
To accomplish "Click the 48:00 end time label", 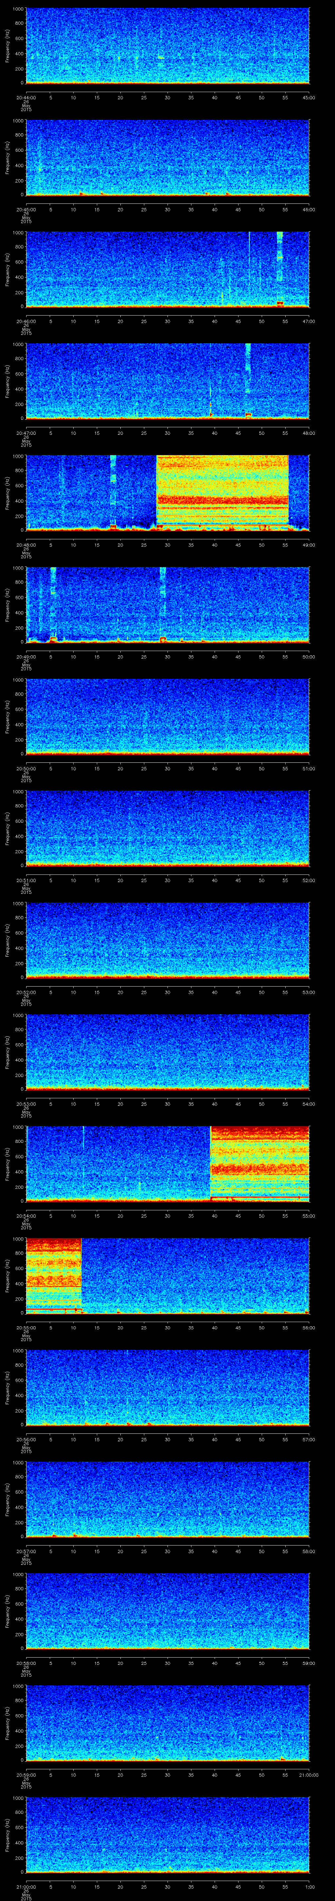I will [x=309, y=433].
